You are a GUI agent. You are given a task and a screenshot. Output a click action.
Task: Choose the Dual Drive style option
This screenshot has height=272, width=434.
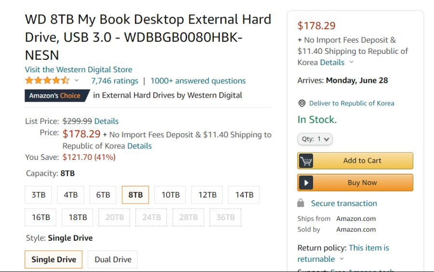113,259
